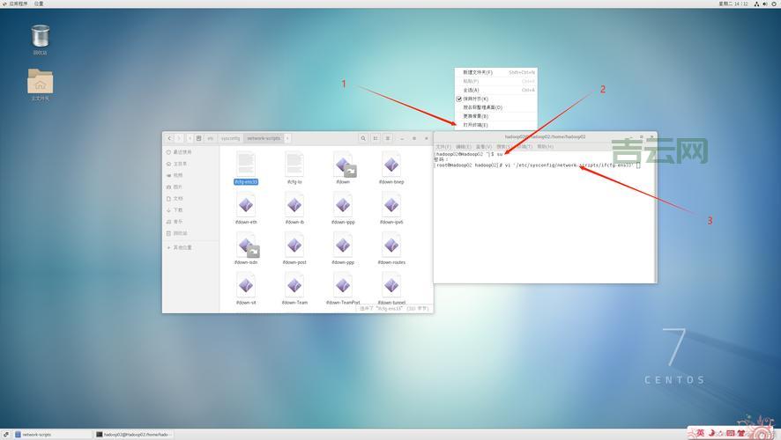Switch file manager to list view

376,138
